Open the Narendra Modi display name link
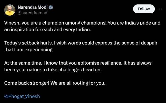This screenshot has height=103, width=166. point(33,7)
